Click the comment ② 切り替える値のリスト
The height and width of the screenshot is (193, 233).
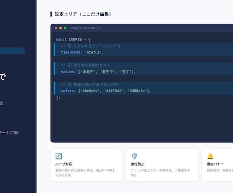point(86,65)
